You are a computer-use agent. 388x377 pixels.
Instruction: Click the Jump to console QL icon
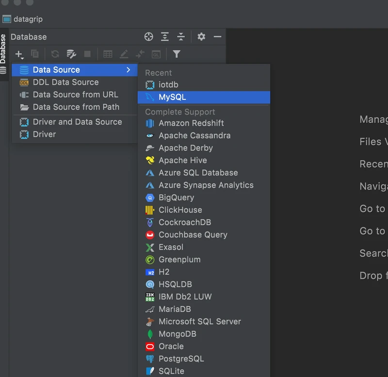tap(156, 54)
